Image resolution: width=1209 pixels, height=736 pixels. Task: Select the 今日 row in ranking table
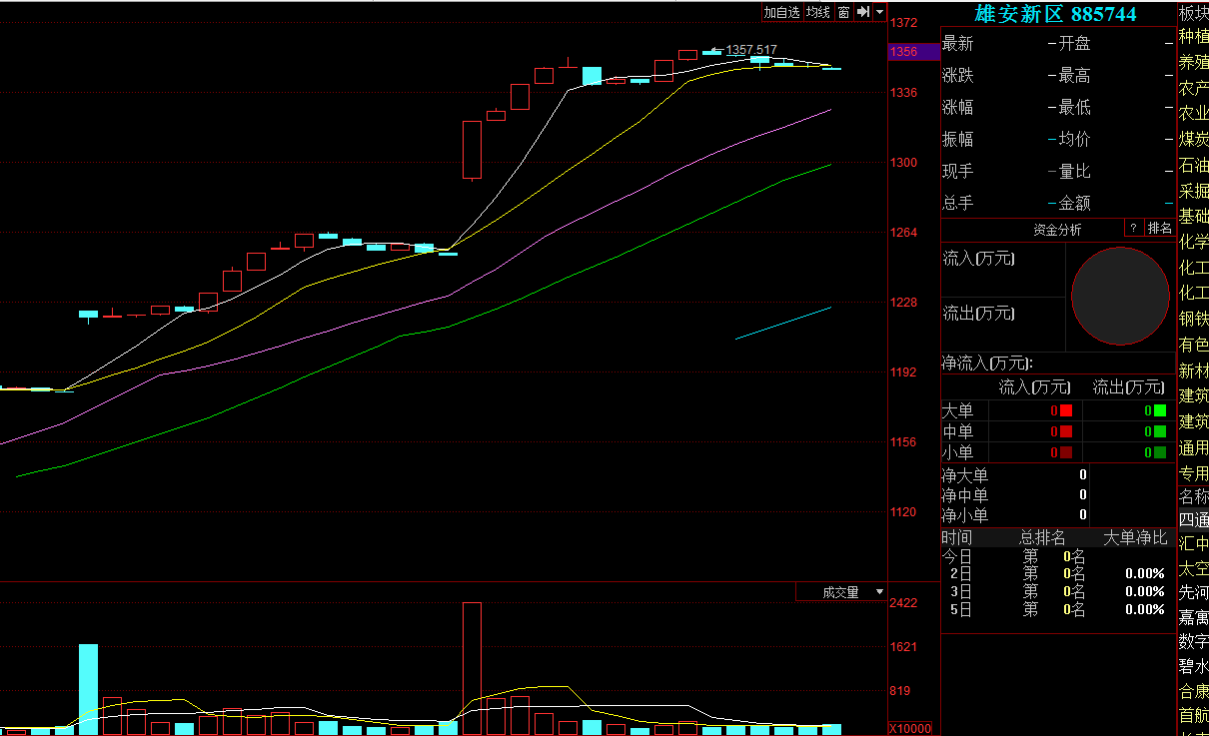[x=1058, y=556]
